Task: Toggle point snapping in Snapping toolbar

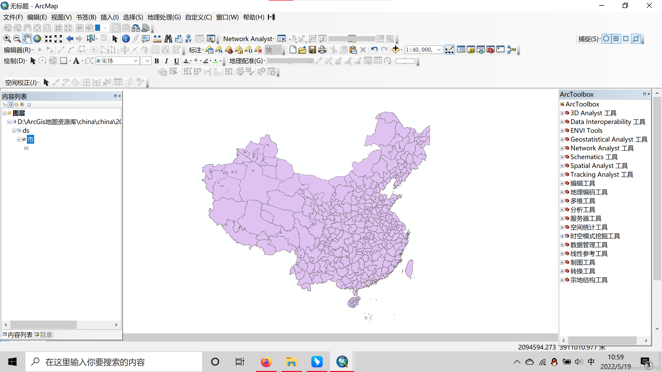Action: click(606, 39)
